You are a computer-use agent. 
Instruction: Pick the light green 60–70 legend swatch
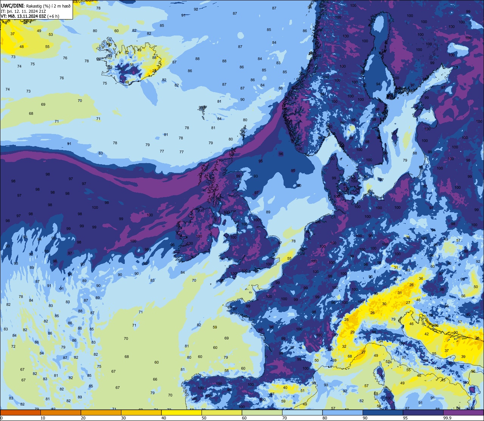pyautogui.click(x=262, y=412)
